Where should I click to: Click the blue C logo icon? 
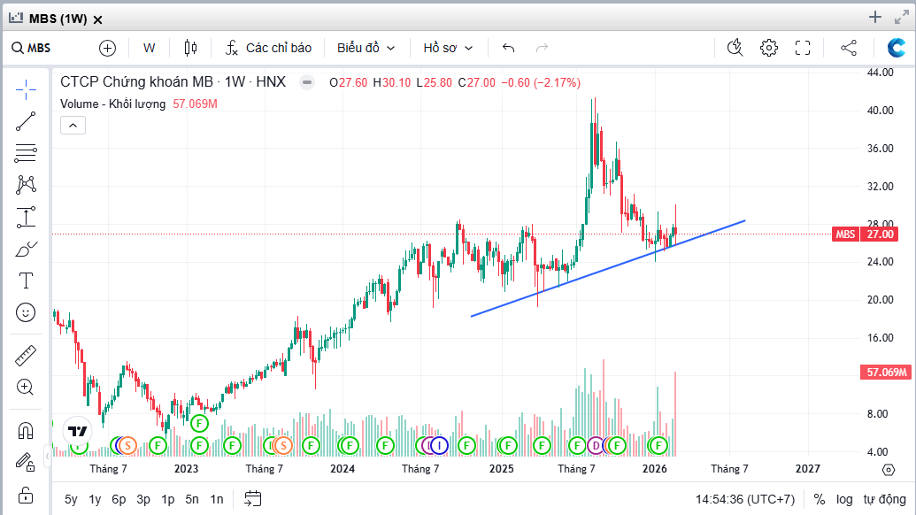point(897,48)
